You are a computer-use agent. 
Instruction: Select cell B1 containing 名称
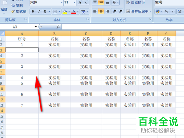pyautogui.click(x=54, y=39)
